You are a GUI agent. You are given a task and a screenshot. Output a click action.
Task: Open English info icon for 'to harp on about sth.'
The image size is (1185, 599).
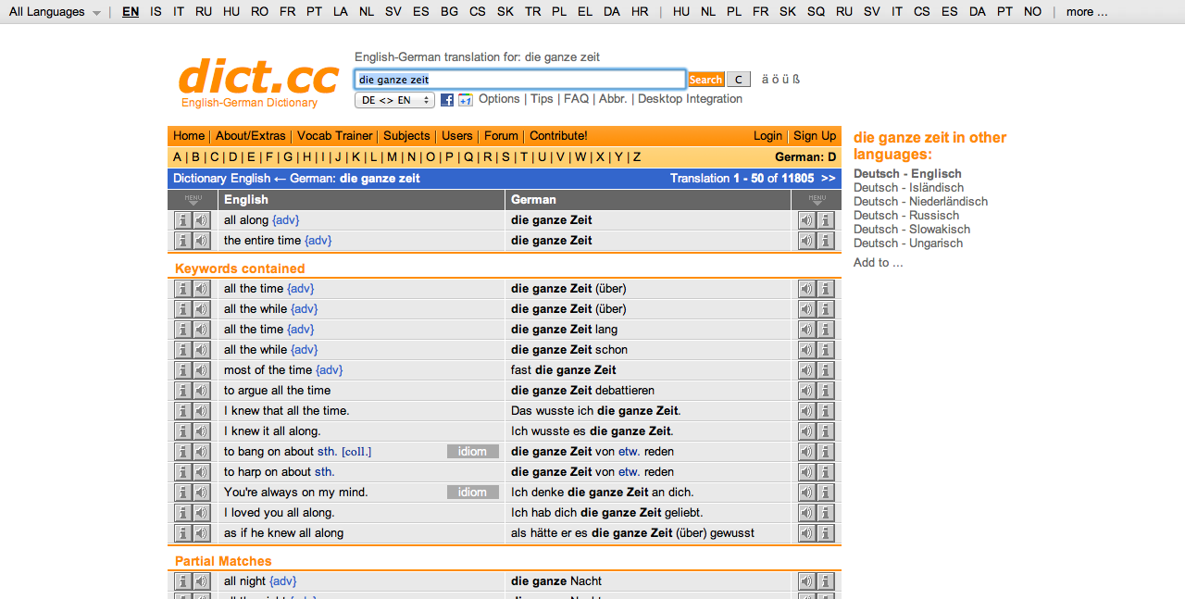[183, 472]
